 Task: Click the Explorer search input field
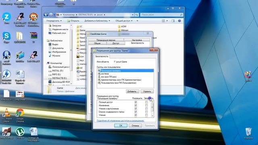(x=160, y=15)
